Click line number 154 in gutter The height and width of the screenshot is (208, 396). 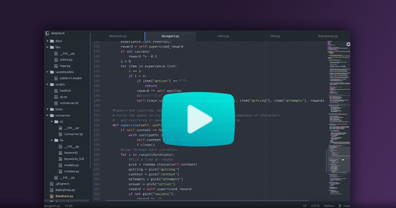[x=97, y=125]
